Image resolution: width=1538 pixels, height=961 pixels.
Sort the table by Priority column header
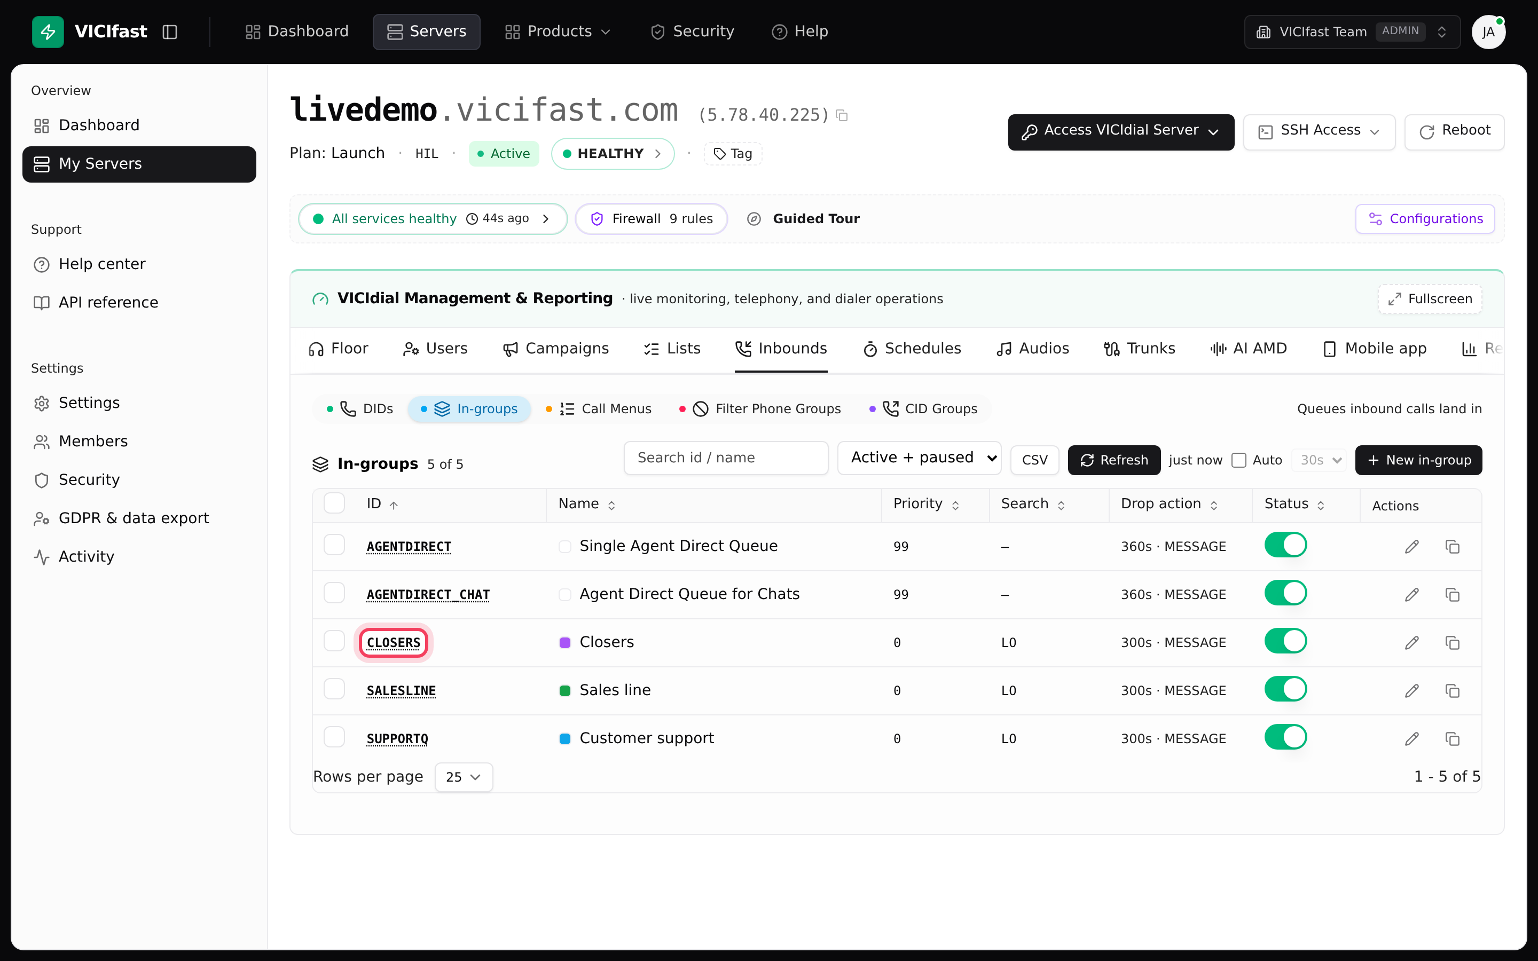(x=925, y=504)
